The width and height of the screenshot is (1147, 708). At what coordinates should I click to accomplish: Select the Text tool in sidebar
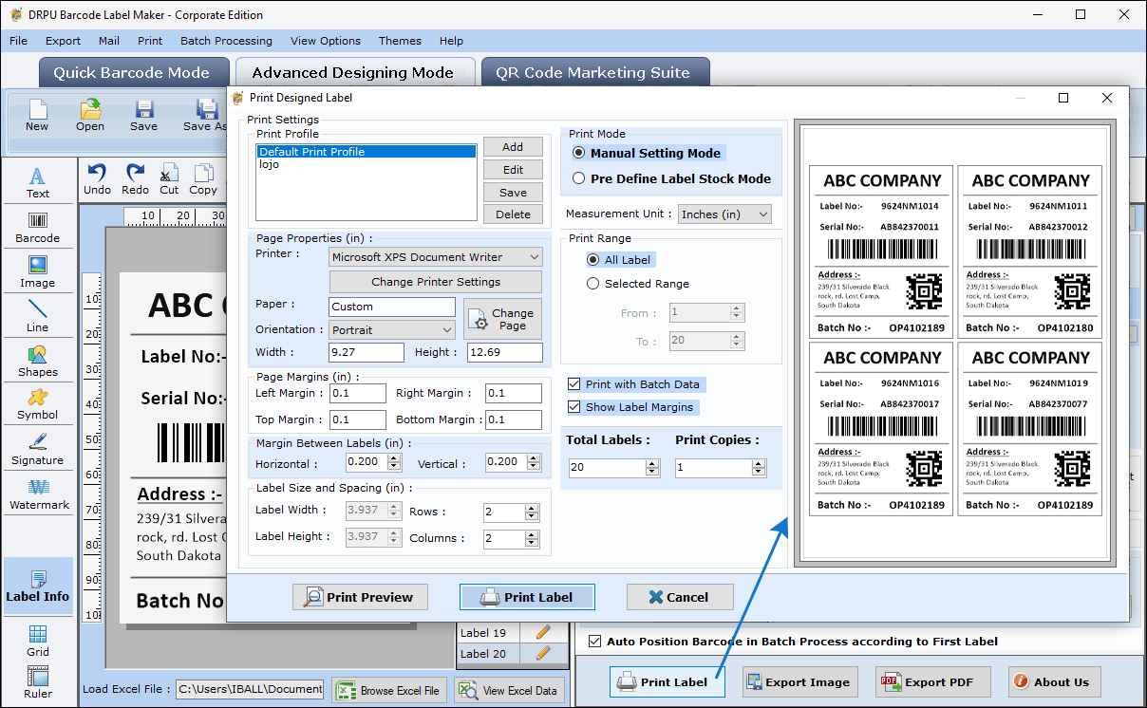38,182
